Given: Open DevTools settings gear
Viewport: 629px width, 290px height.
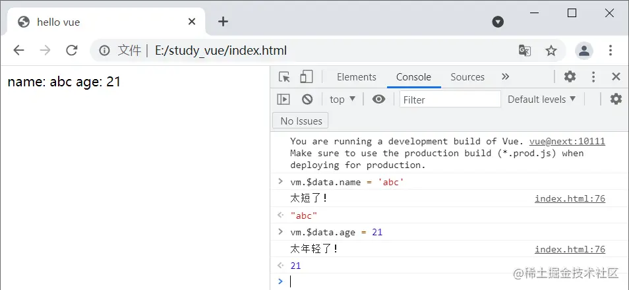Looking at the screenshot, I should coord(570,76).
